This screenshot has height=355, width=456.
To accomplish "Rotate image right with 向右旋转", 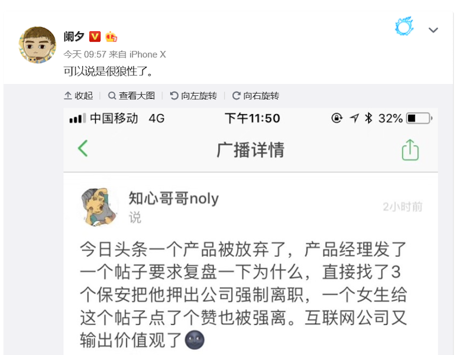I will pyautogui.click(x=256, y=95).
